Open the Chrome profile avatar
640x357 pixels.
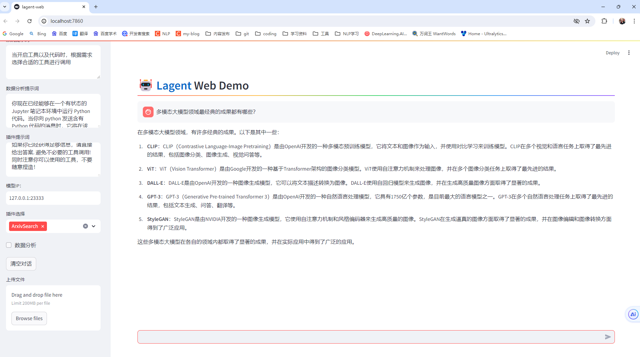(622, 21)
